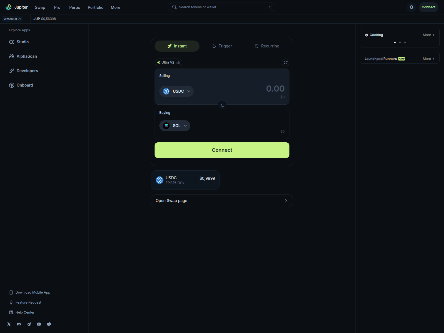The width and height of the screenshot is (444, 333).
Task: Open Help Center link
Action: (x=22, y=312)
